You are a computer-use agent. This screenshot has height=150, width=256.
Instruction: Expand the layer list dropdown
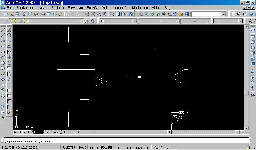[81, 21]
